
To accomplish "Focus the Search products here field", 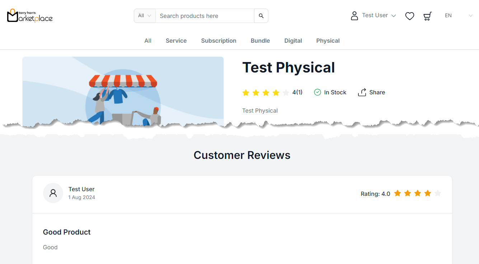I will [x=205, y=16].
